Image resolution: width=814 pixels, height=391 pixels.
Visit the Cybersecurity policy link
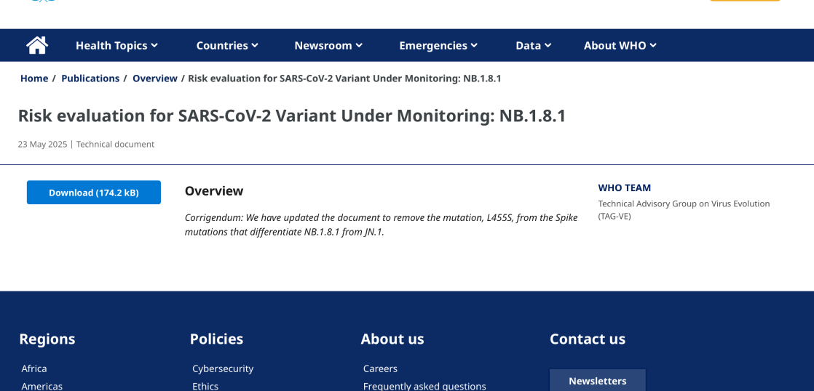(x=223, y=368)
